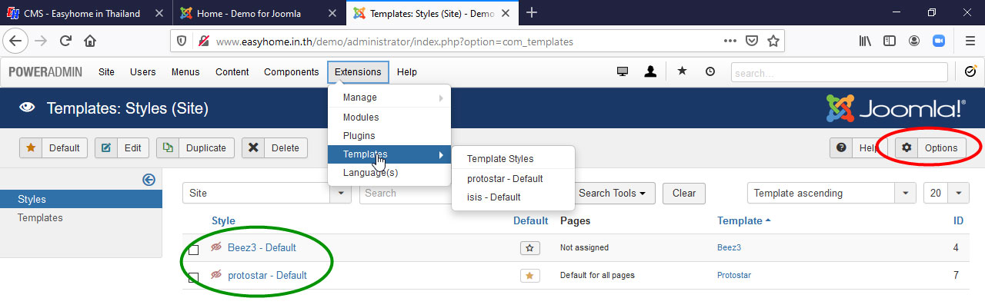Toggle the protostar default star button

coord(529,276)
